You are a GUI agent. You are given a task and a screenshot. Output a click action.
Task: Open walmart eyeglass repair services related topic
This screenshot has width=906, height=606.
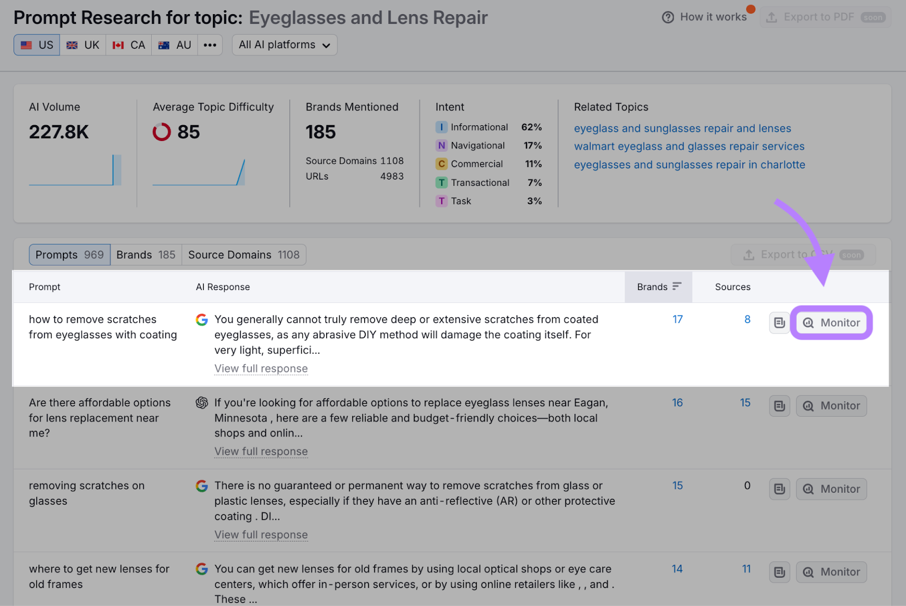coord(689,146)
